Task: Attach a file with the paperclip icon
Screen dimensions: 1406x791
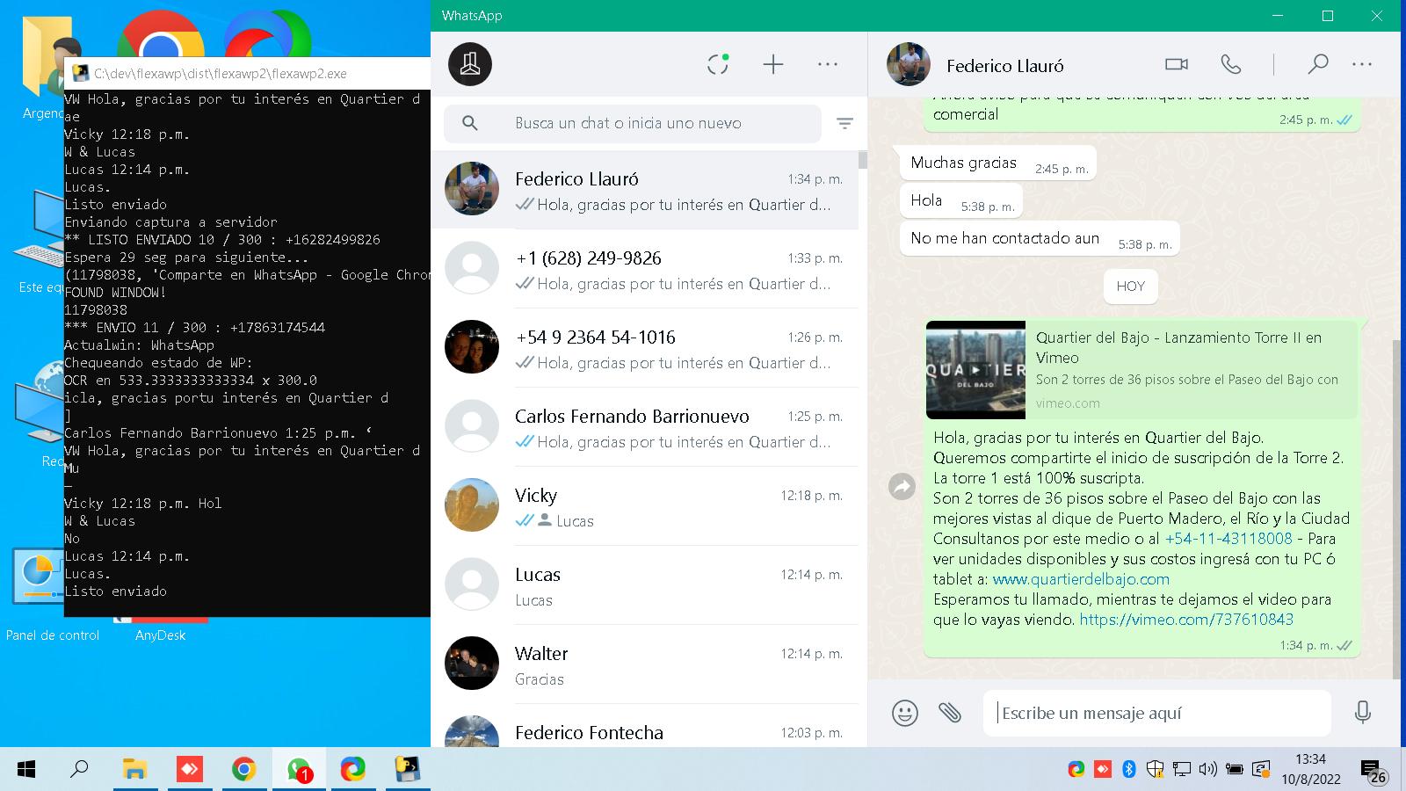Action: coord(950,713)
